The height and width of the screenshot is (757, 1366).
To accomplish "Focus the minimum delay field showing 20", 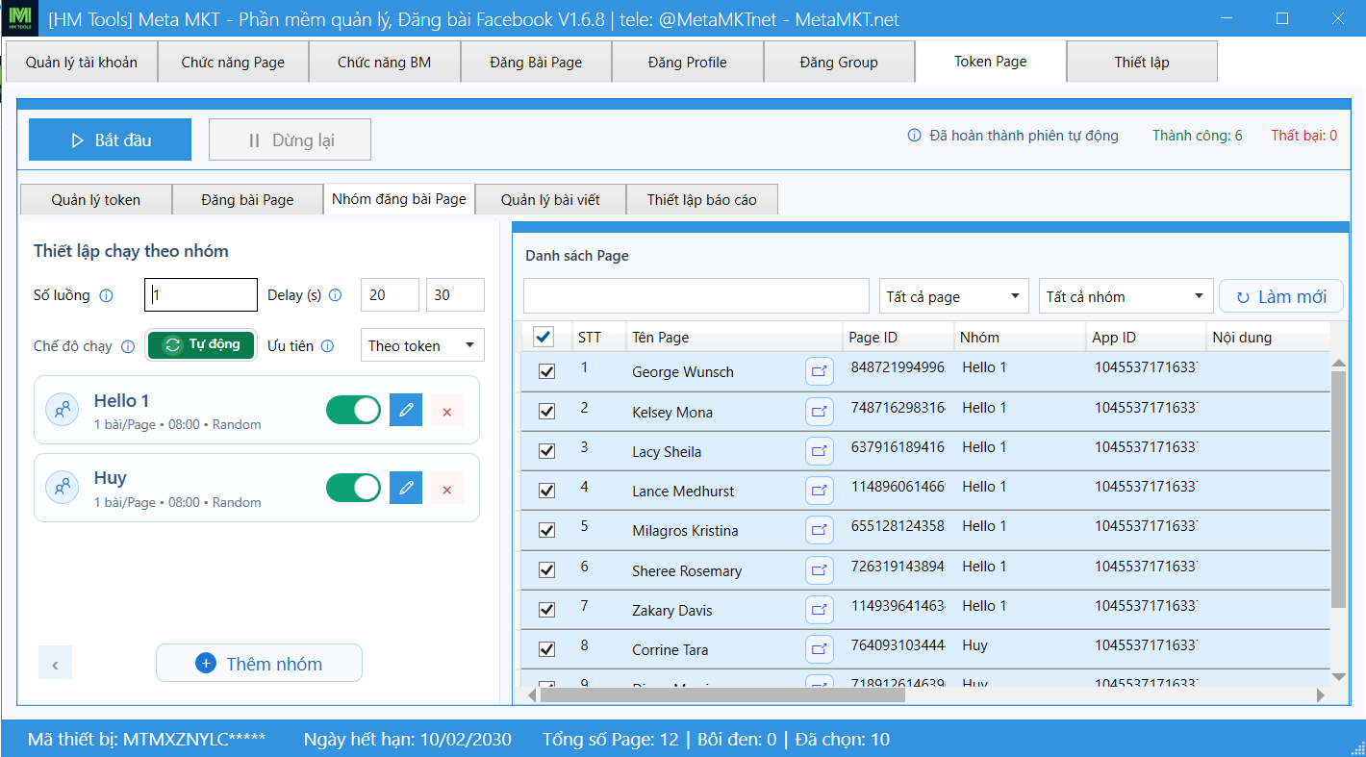I will [x=390, y=295].
